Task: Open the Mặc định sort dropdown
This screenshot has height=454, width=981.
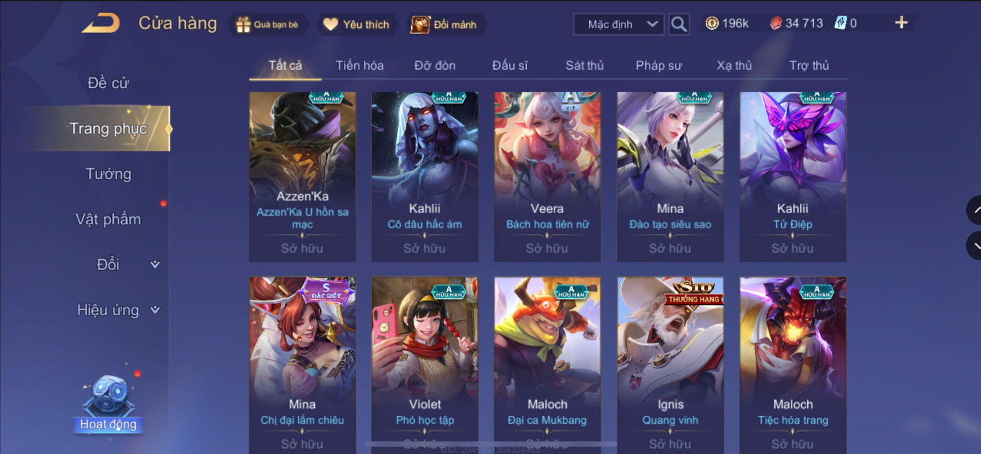Action: (x=619, y=24)
